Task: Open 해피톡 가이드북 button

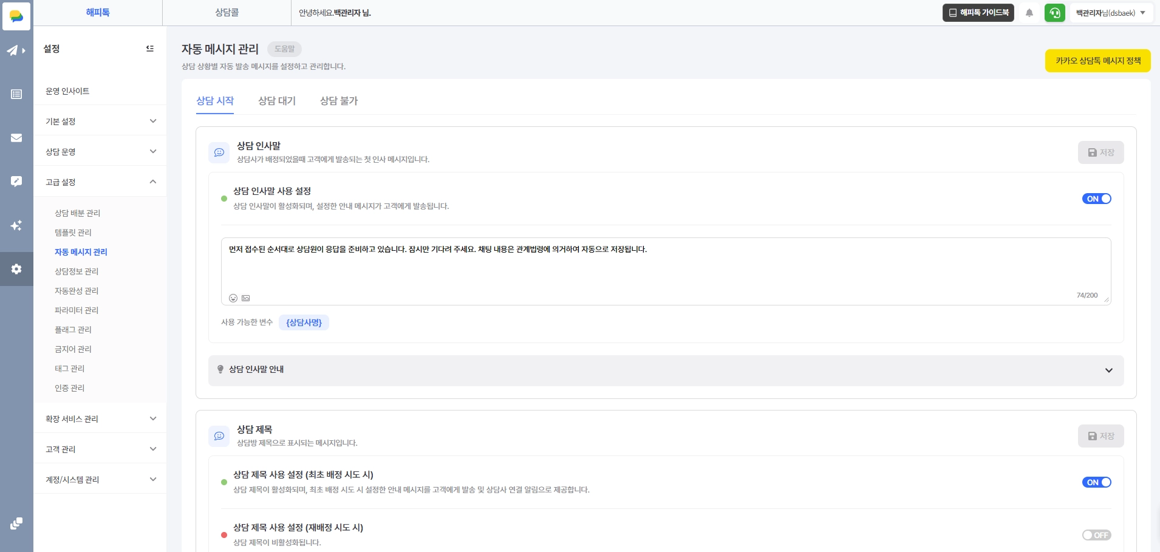Action: pyautogui.click(x=978, y=13)
